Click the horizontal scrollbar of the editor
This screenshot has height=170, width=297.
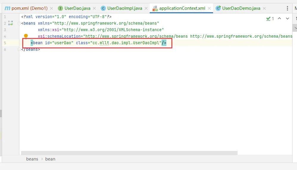tap(129, 153)
